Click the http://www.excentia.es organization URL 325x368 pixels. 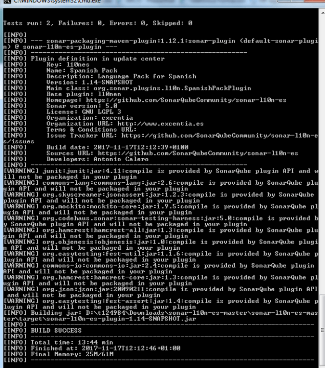161,124
